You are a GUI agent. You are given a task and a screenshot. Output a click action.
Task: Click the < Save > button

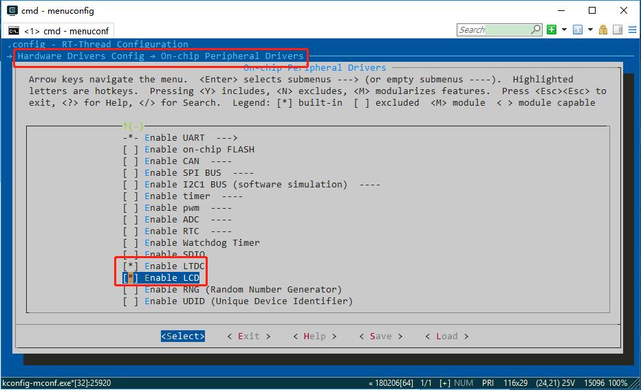pyautogui.click(x=380, y=336)
